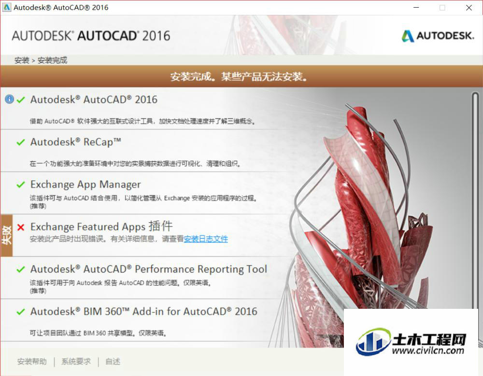The height and width of the screenshot is (376, 483).
Task: Click the 失败 label on the failed product row
Action: coord(6,235)
